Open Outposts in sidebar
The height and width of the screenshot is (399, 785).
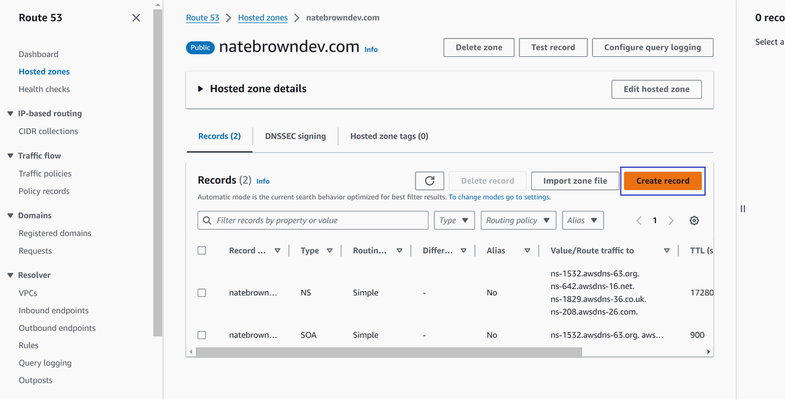[35, 381]
